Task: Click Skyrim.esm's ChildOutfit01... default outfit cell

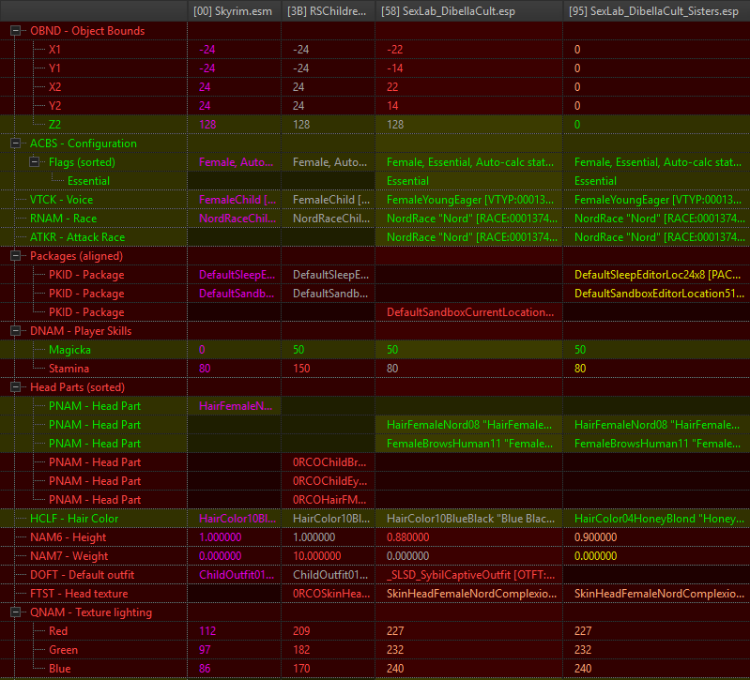Action: tap(237, 574)
